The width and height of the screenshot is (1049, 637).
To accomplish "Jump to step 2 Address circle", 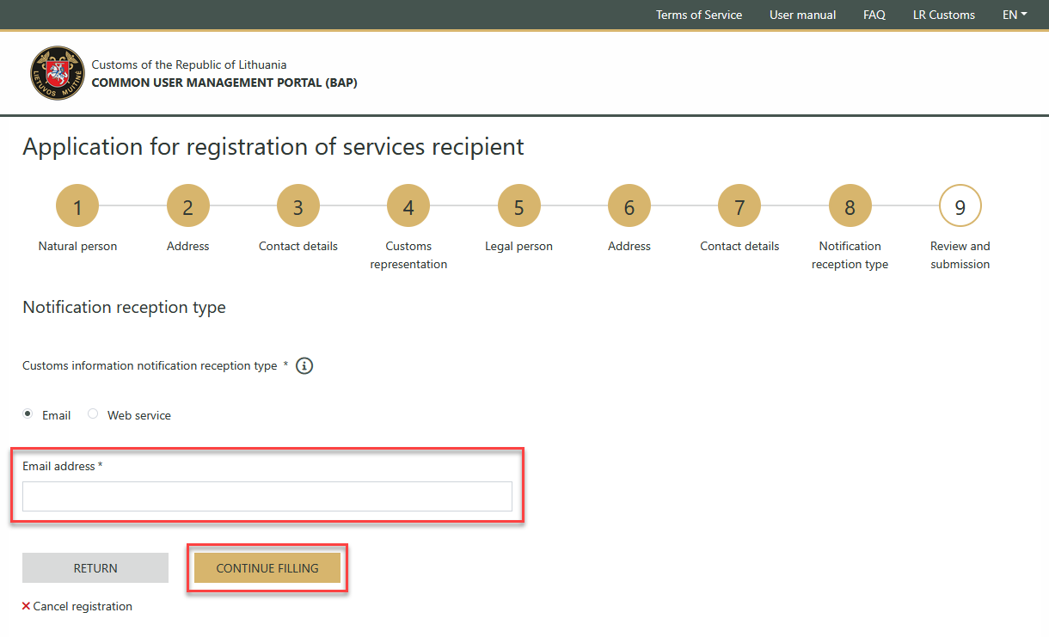I will click(188, 206).
